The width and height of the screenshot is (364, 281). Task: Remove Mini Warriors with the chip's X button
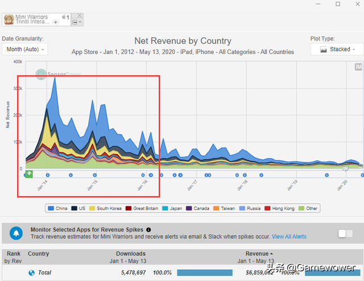(80, 15)
